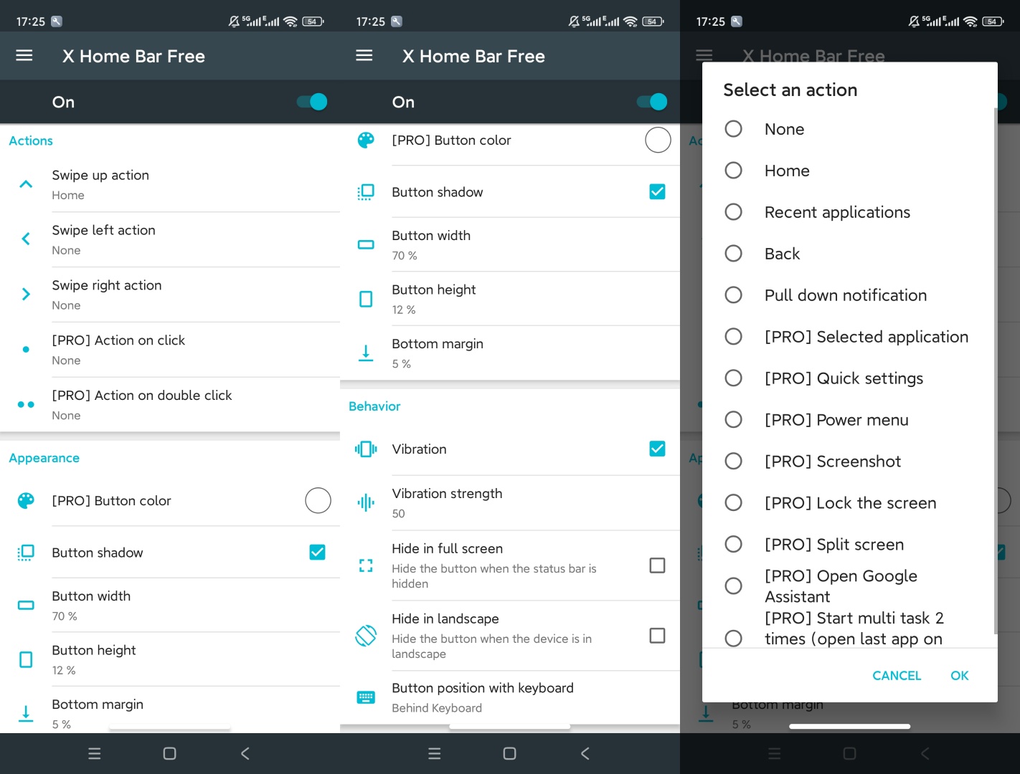
Task: Tick the Hide in landscape checkbox
Action: point(657,636)
